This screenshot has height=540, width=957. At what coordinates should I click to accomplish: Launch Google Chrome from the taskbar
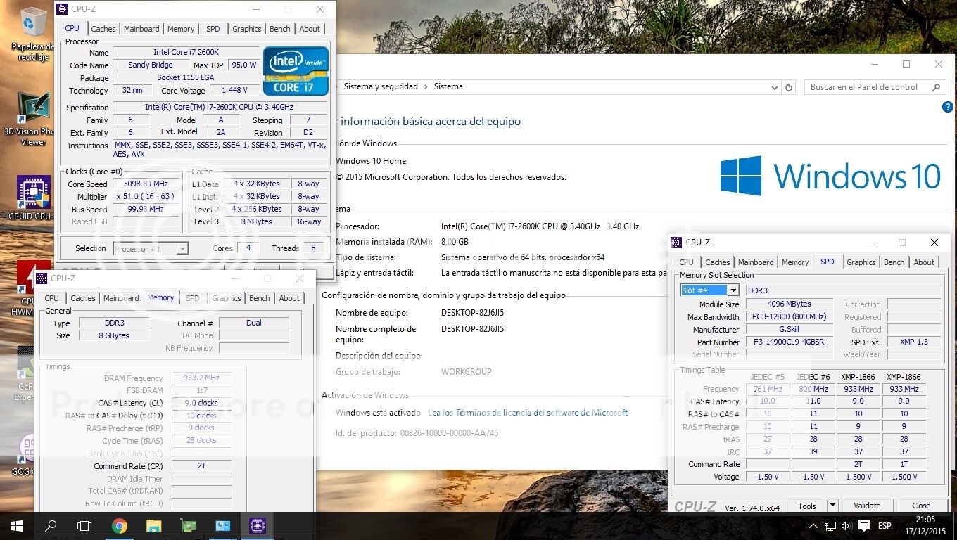tap(119, 525)
